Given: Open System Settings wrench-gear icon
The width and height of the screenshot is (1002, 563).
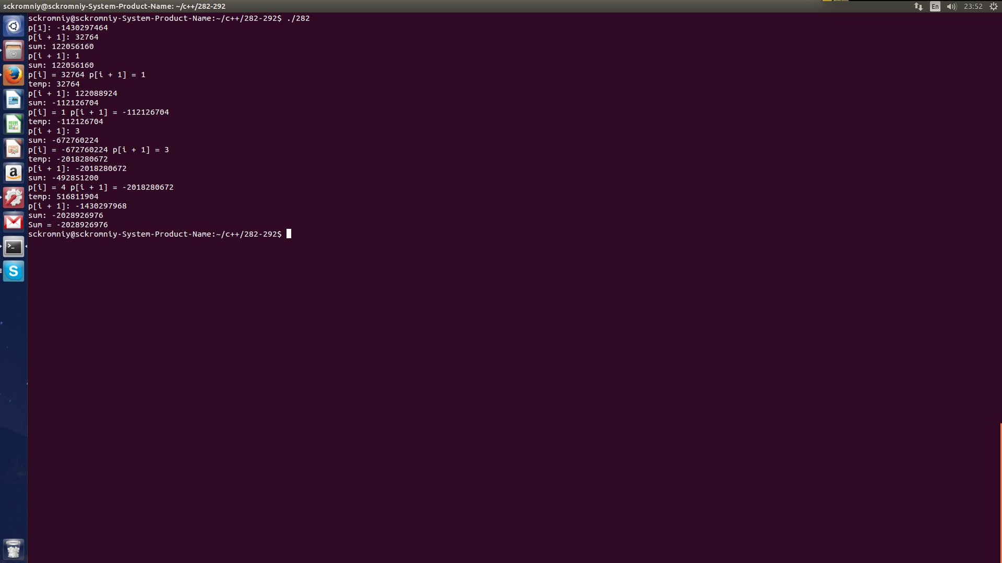Looking at the screenshot, I should [14, 198].
